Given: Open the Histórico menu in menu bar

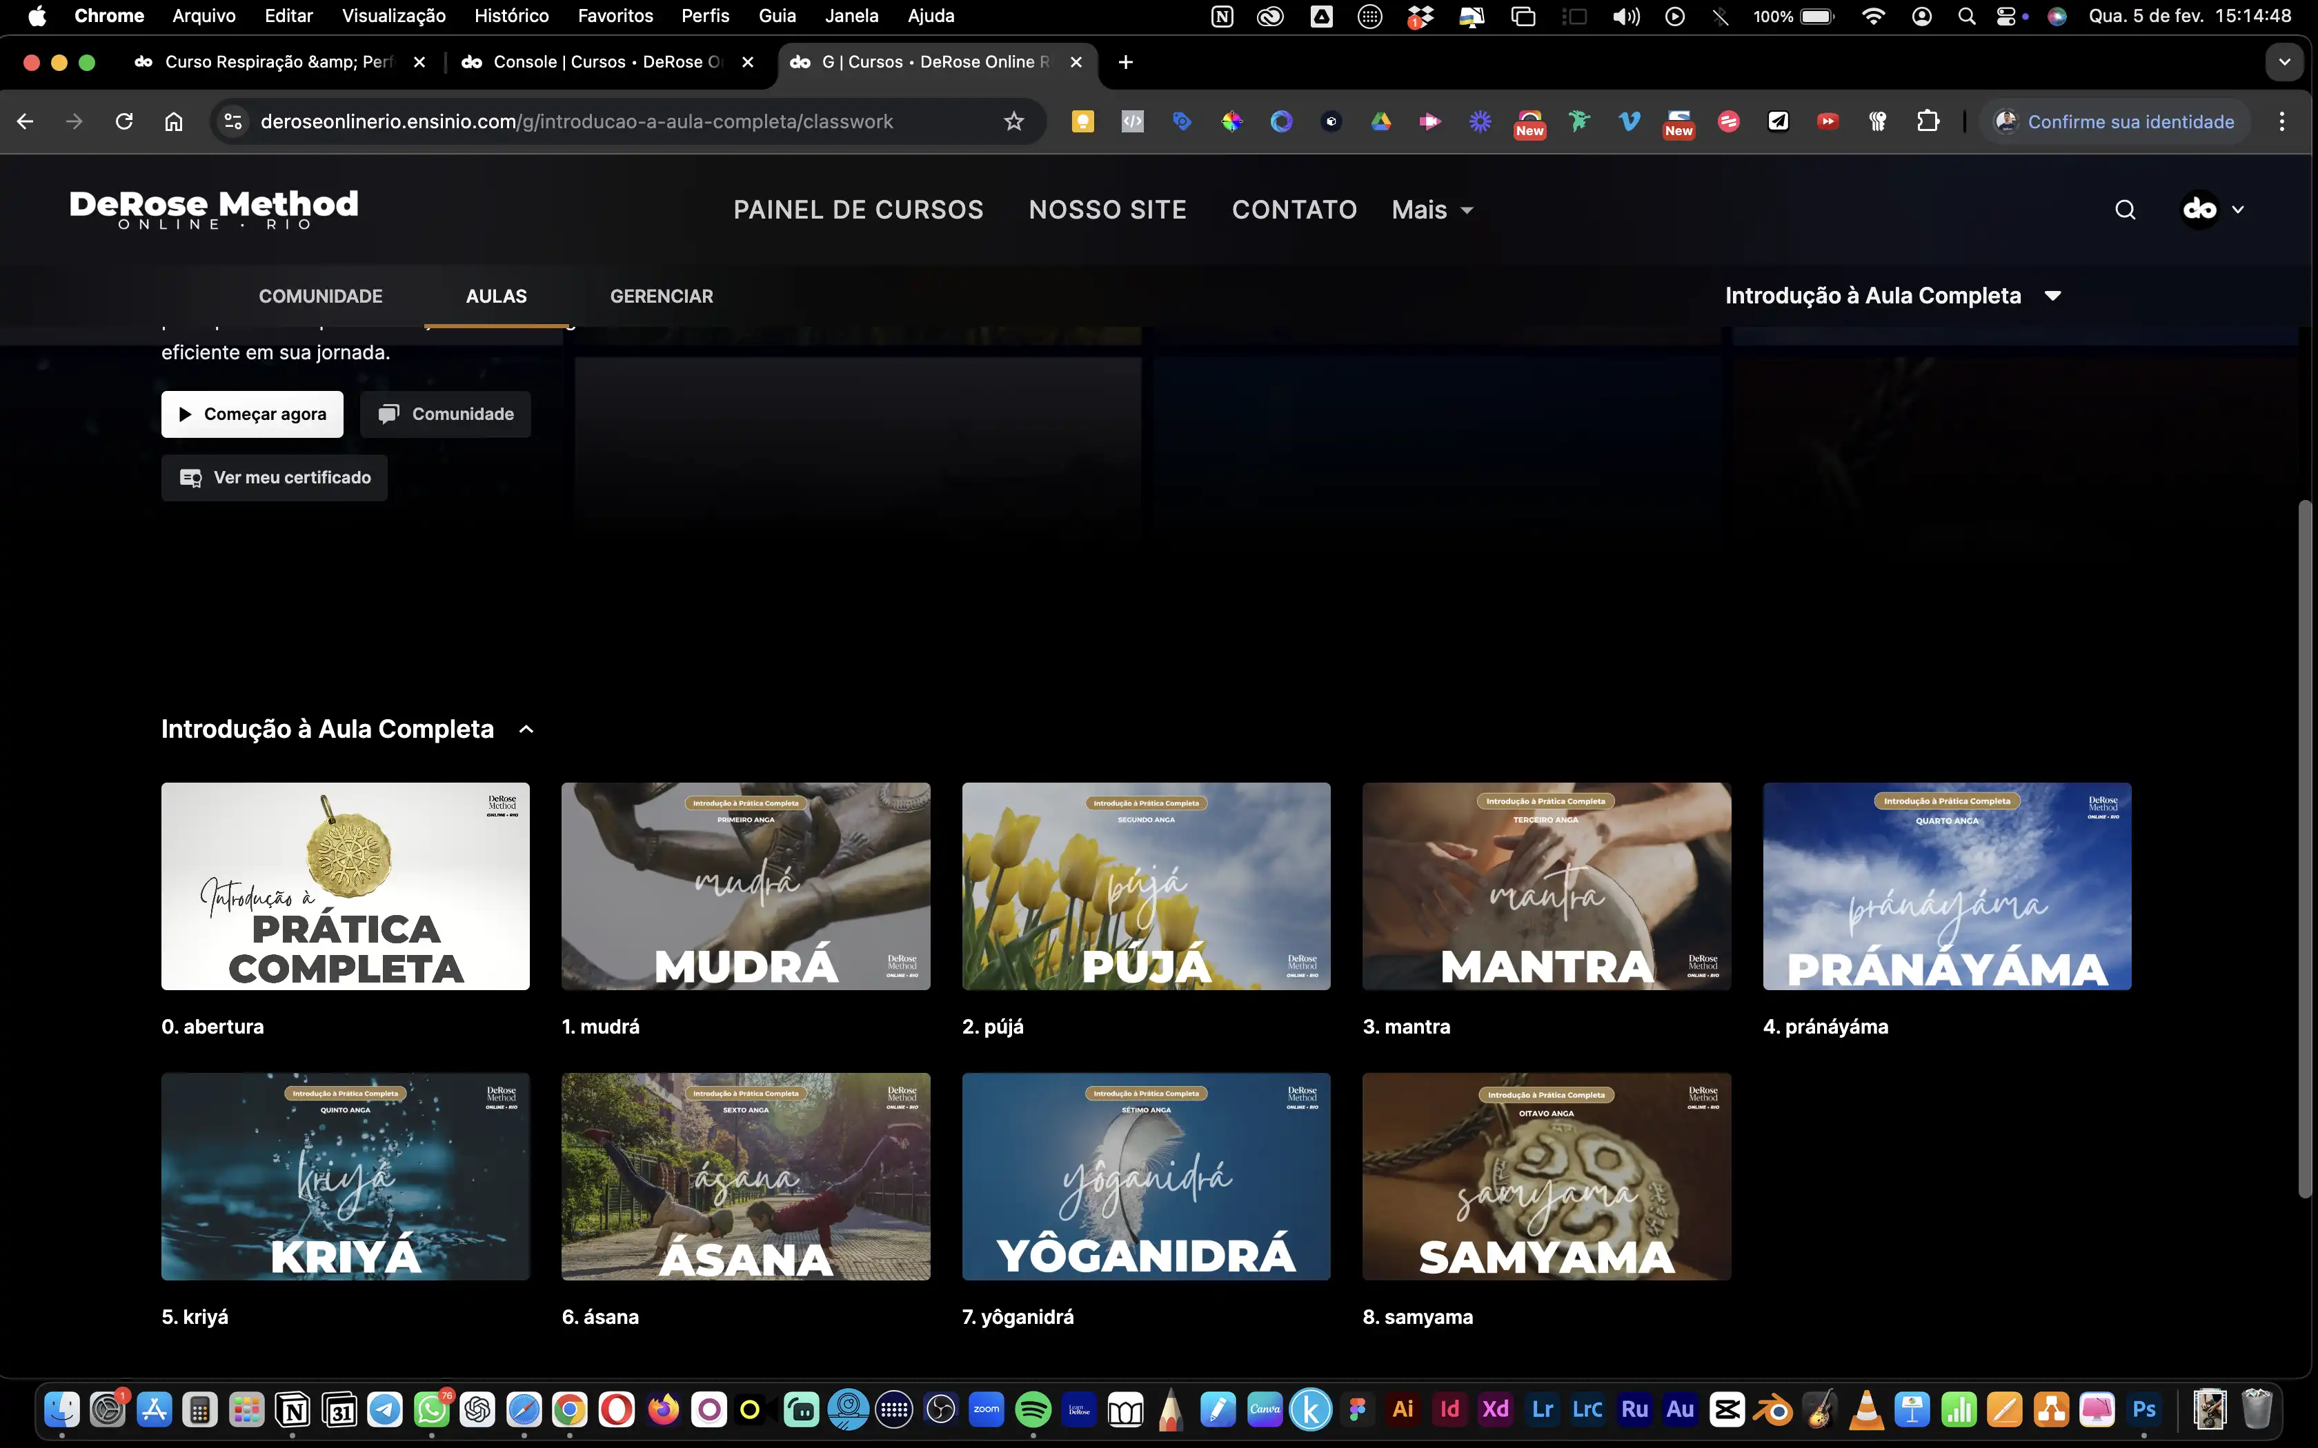Looking at the screenshot, I should 511,15.
